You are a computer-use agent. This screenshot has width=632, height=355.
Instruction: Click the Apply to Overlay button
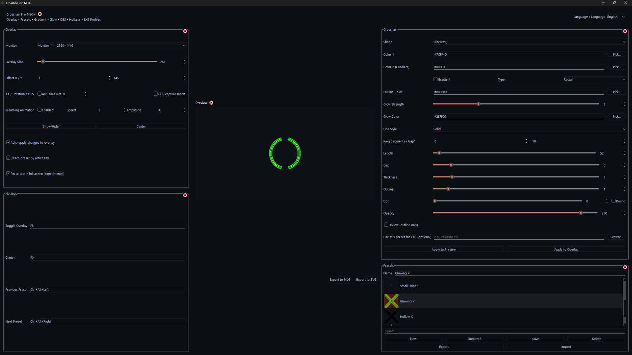tap(566, 249)
